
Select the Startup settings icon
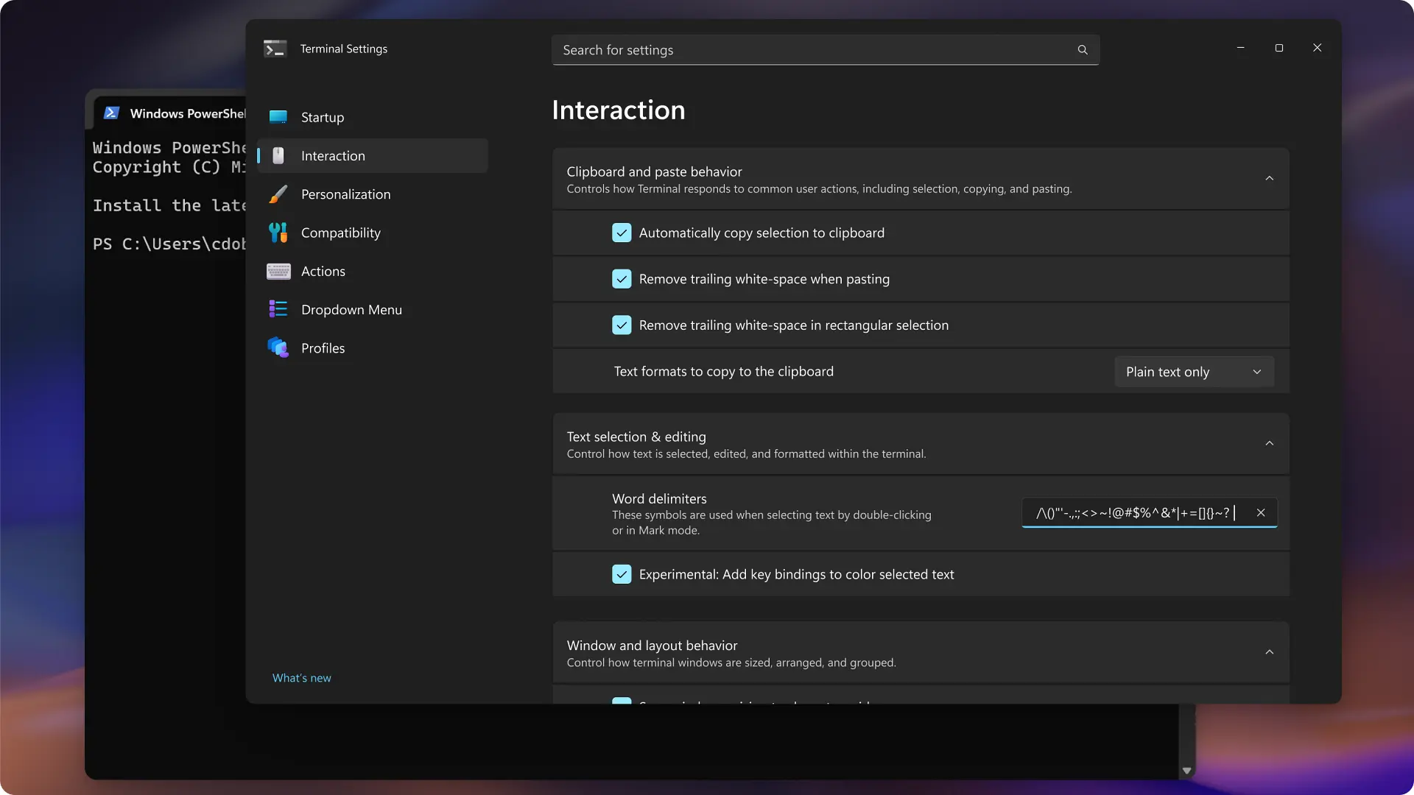[278, 117]
